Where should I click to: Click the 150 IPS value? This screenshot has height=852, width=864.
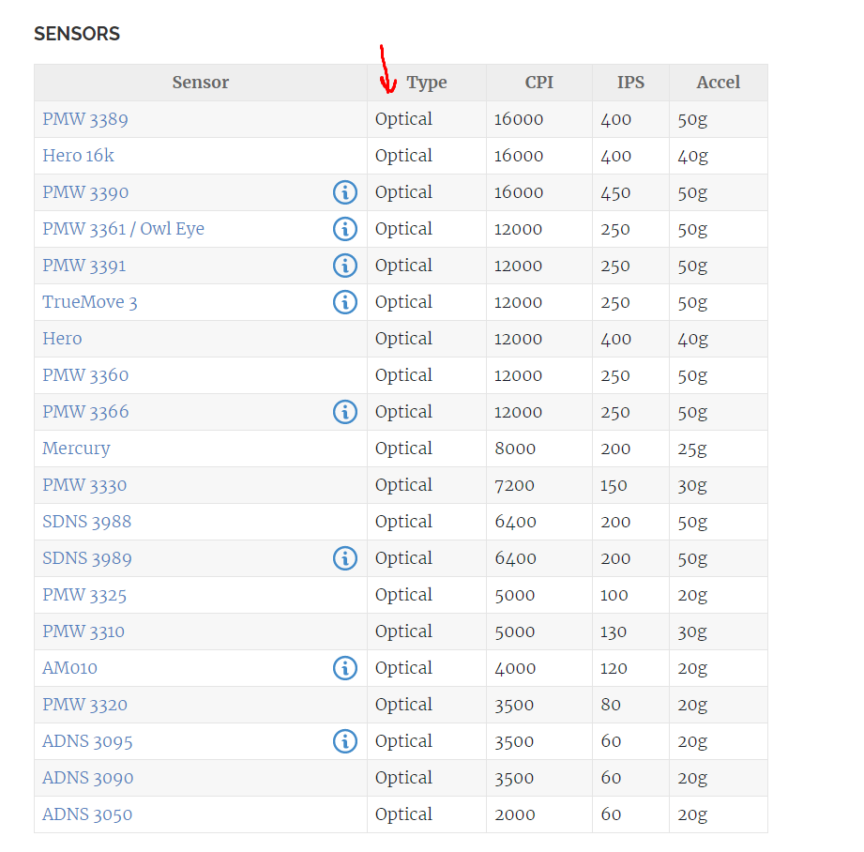(614, 485)
